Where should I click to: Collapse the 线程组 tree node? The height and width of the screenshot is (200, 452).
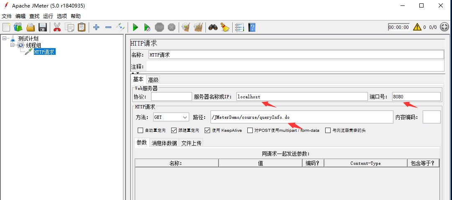pyautogui.click(x=12, y=45)
